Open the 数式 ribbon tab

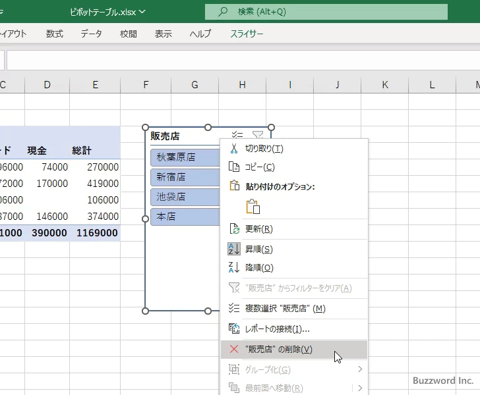click(55, 34)
